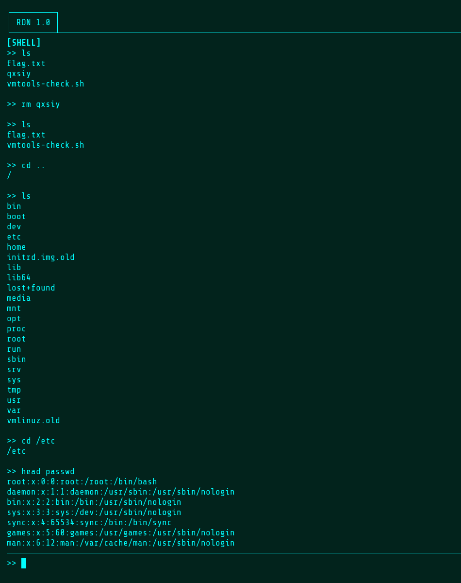
Task: Click the sync user passwd entry
Action: click(x=89, y=523)
